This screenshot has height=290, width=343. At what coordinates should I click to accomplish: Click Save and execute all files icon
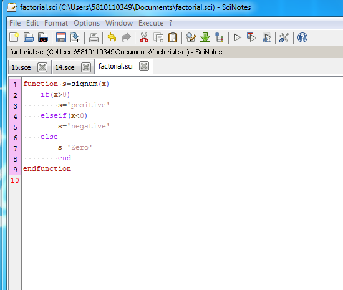pos(266,37)
